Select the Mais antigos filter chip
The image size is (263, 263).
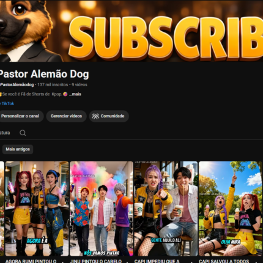(x=18, y=149)
